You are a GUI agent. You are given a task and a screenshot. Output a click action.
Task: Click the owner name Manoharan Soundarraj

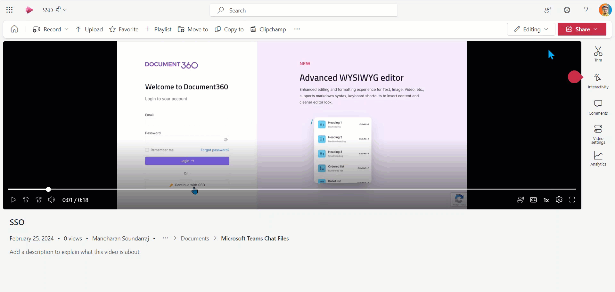(120, 239)
